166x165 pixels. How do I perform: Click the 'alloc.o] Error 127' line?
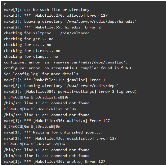[x=56, y=16]
